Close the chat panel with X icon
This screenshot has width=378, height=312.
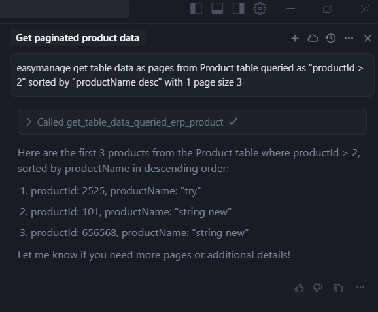(368, 38)
